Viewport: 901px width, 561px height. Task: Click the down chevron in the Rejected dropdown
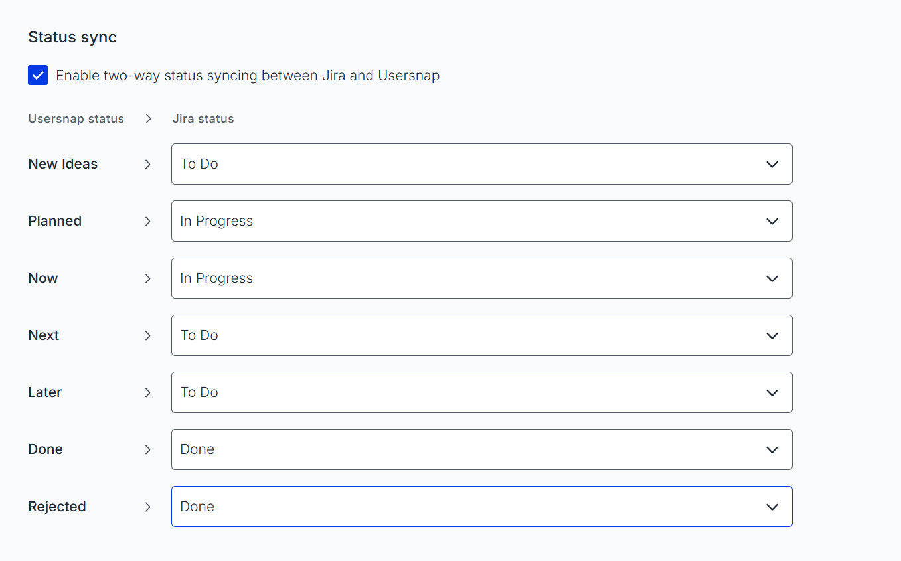pos(772,507)
